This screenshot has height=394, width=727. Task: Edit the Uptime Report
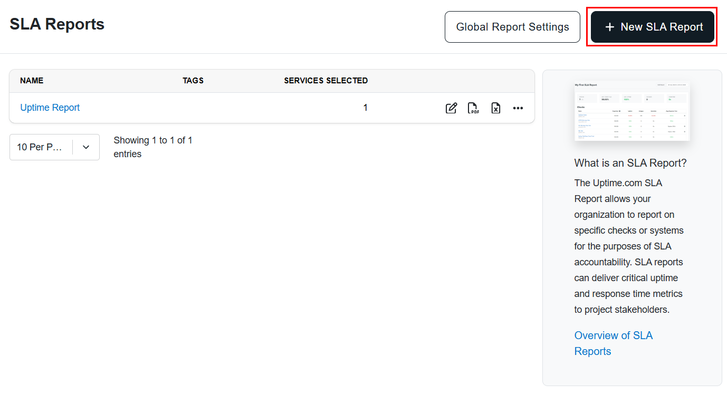pos(451,108)
